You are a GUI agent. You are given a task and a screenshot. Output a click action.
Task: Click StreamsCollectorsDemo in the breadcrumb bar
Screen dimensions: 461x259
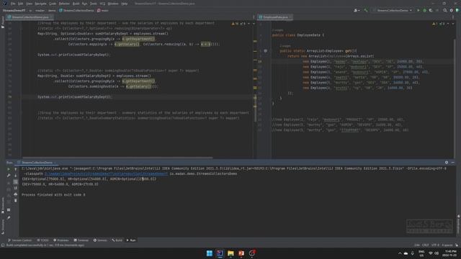tap(76, 10)
